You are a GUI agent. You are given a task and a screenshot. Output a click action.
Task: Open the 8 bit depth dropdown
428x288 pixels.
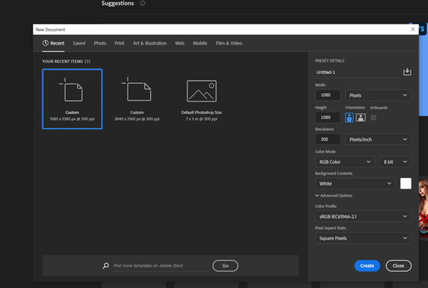(395, 161)
